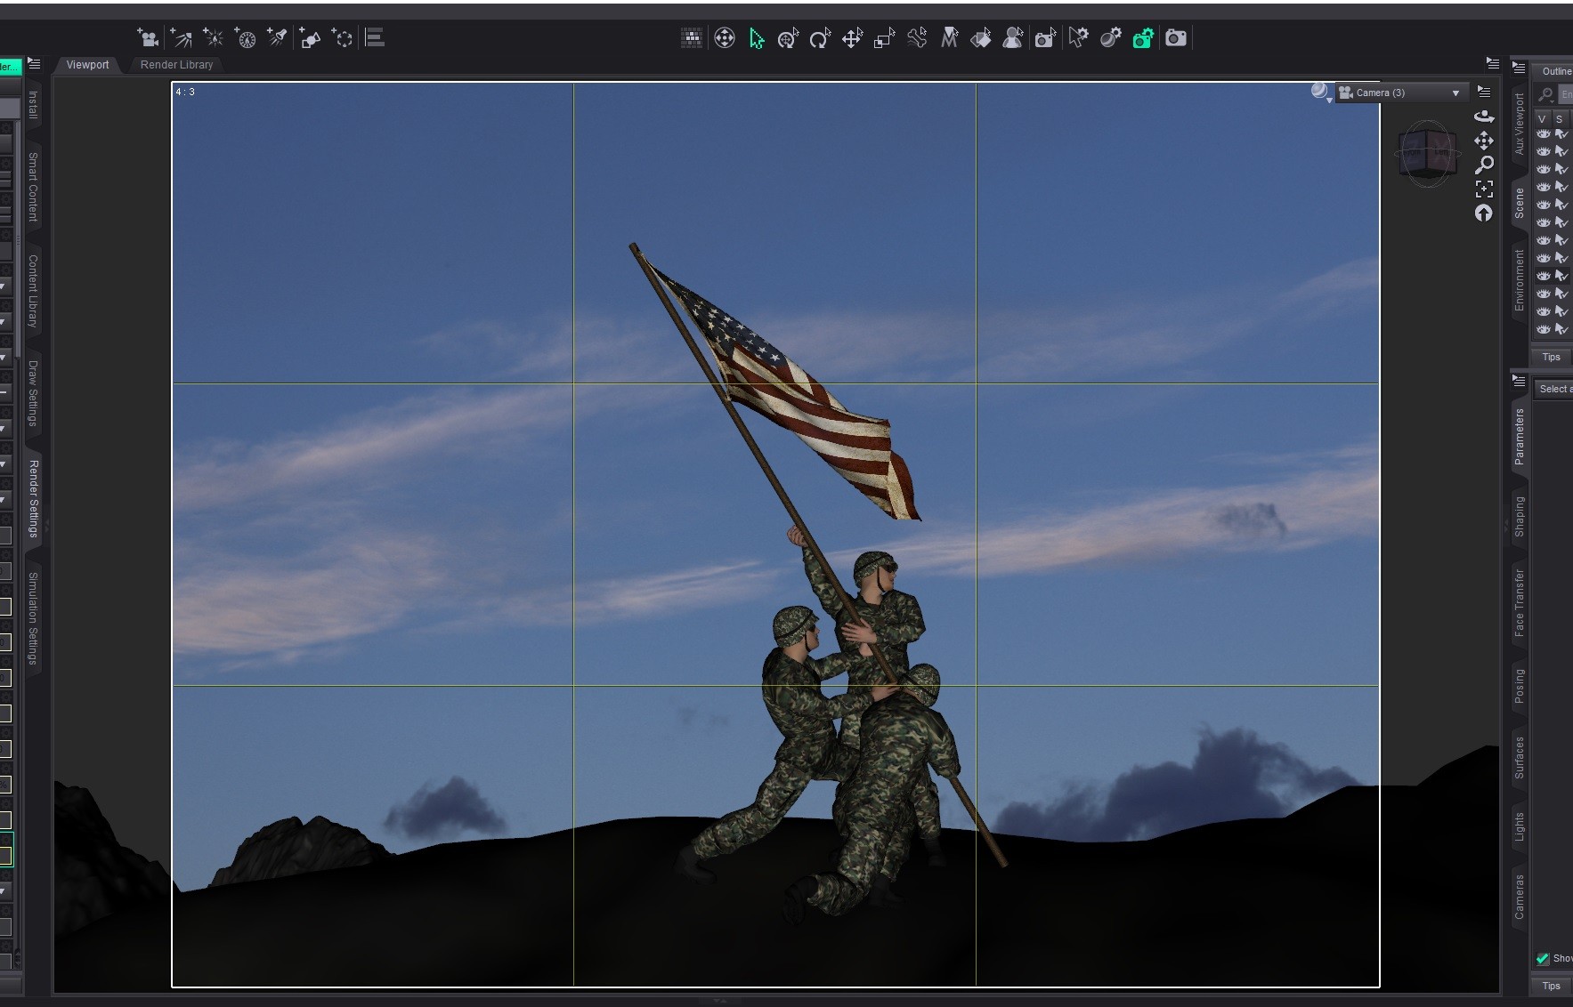Select the Spot Render camera tool
The height and width of the screenshot is (1007, 1573).
[1045, 38]
